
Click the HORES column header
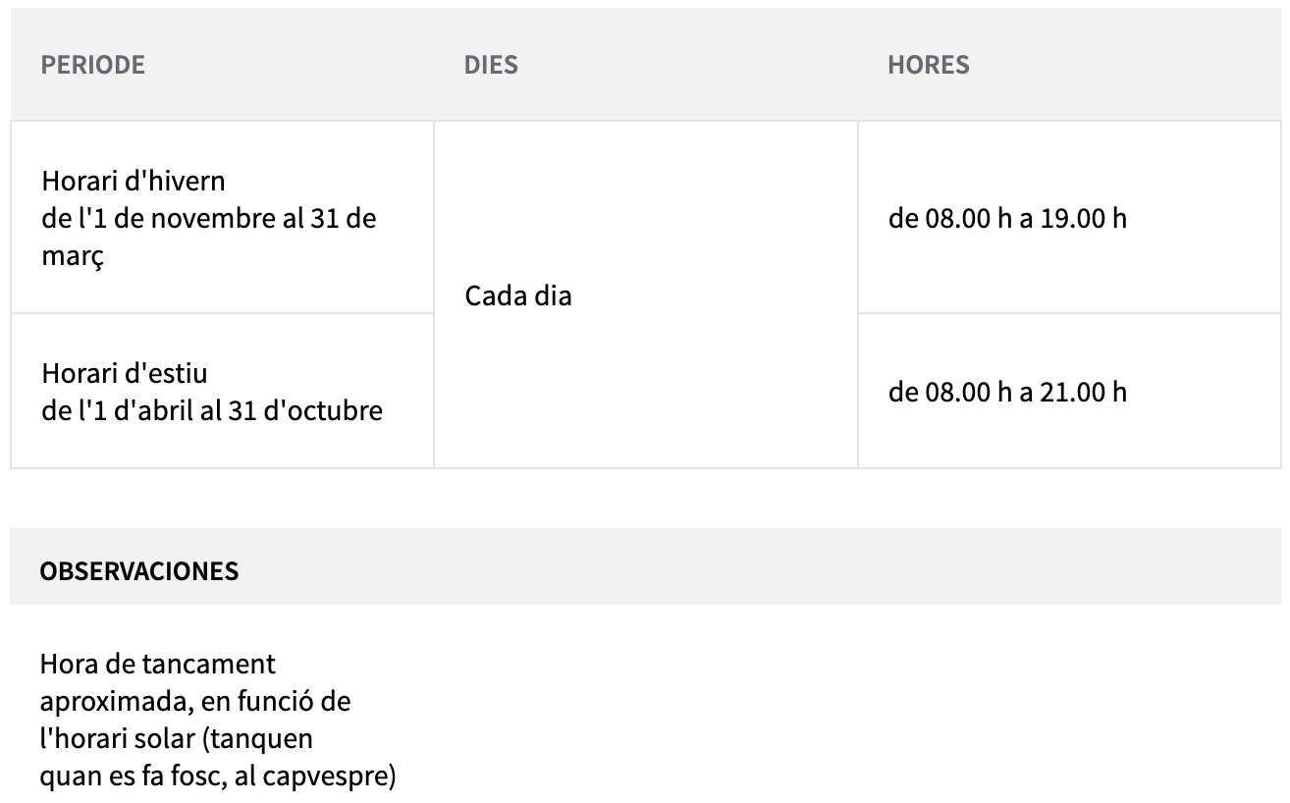928,65
